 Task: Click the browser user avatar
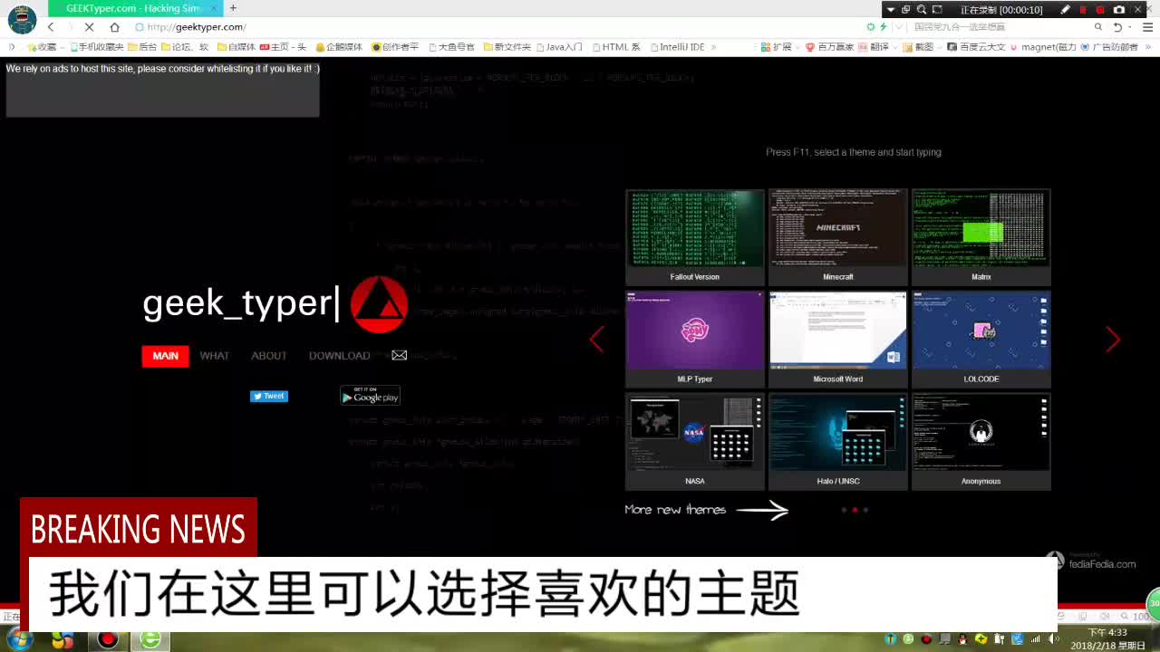(x=22, y=19)
